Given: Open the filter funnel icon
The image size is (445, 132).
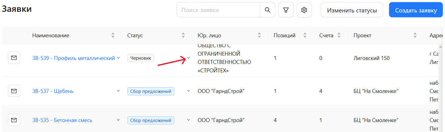Looking at the screenshot, I should click(286, 10).
